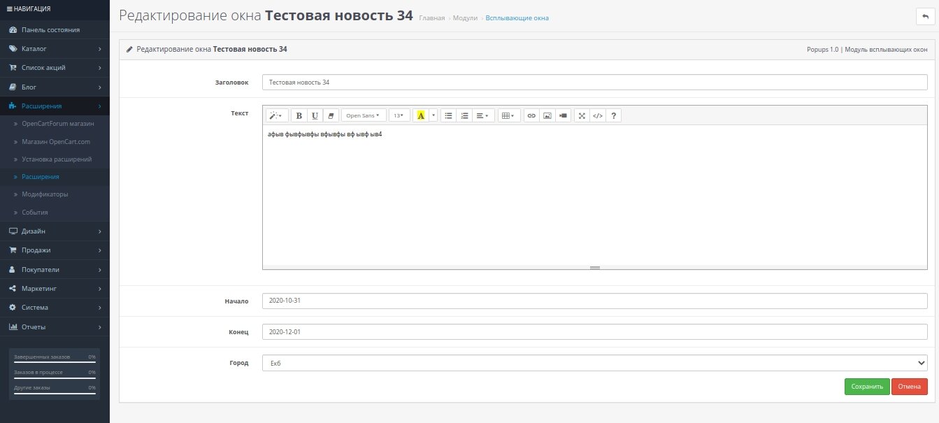Click the Всплывающие окна breadcrumb link
This screenshot has width=939, height=423.
pyautogui.click(x=517, y=17)
